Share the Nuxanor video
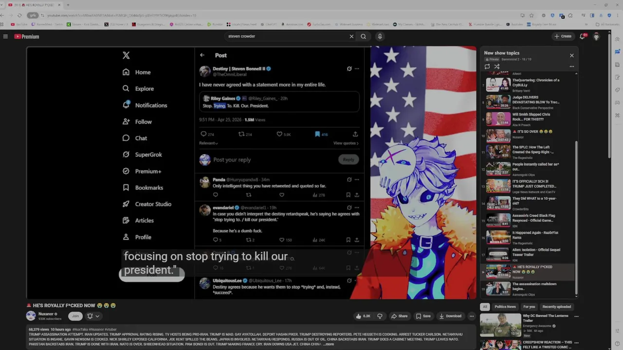623x350 pixels. 399,316
